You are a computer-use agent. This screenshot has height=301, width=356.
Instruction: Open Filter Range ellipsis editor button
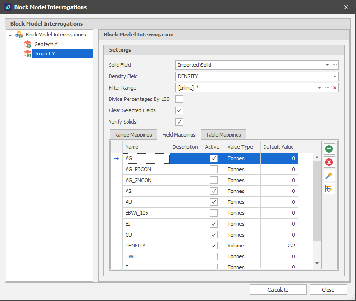pyautogui.click(x=327, y=88)
